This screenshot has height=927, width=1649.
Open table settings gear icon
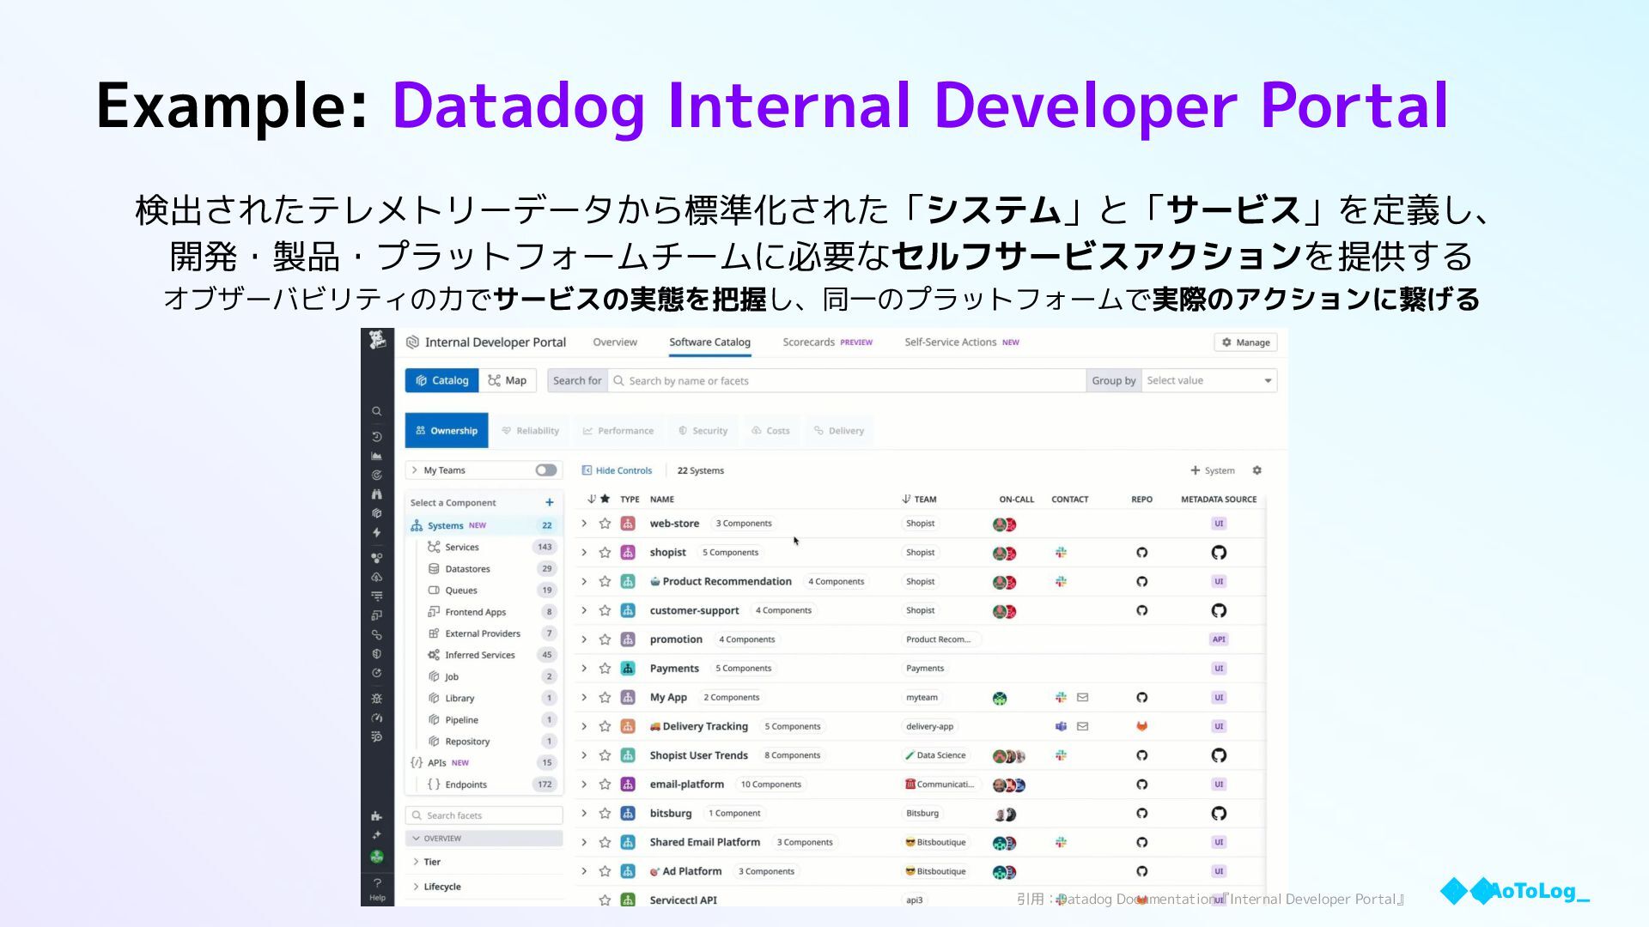(x=1257, y=470)
